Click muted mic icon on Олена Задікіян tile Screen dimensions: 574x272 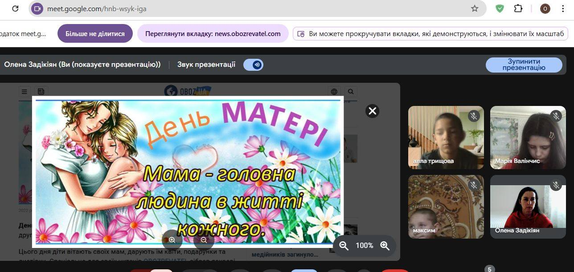pos(556,185)
